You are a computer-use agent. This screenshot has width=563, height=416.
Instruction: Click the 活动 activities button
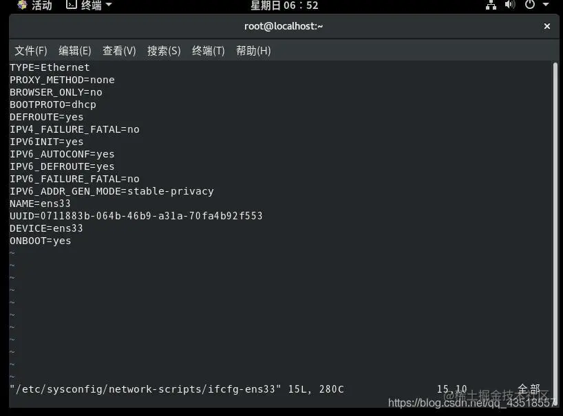[42, 5]
